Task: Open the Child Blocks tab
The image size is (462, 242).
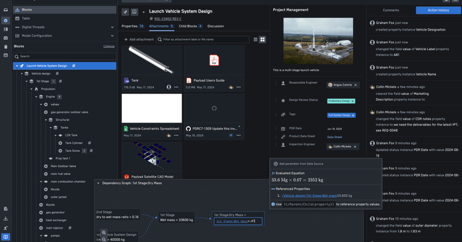Action: pos(191,26)
